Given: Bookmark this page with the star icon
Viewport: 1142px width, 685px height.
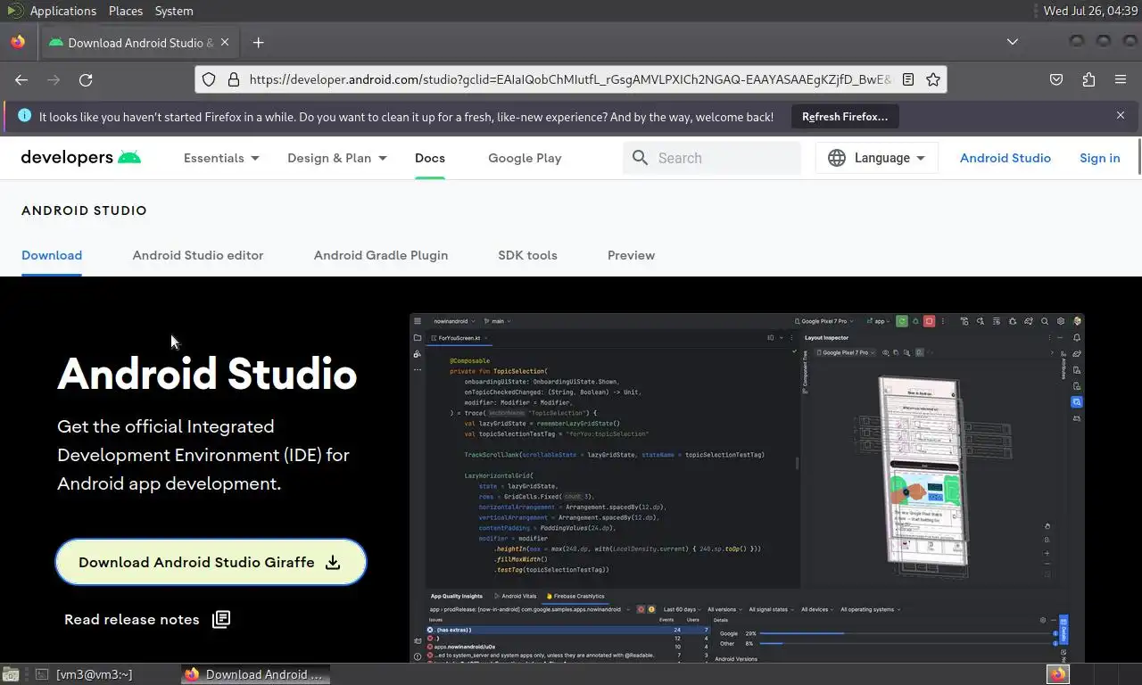Looking at the screenshot, I should tap(933, 79).
